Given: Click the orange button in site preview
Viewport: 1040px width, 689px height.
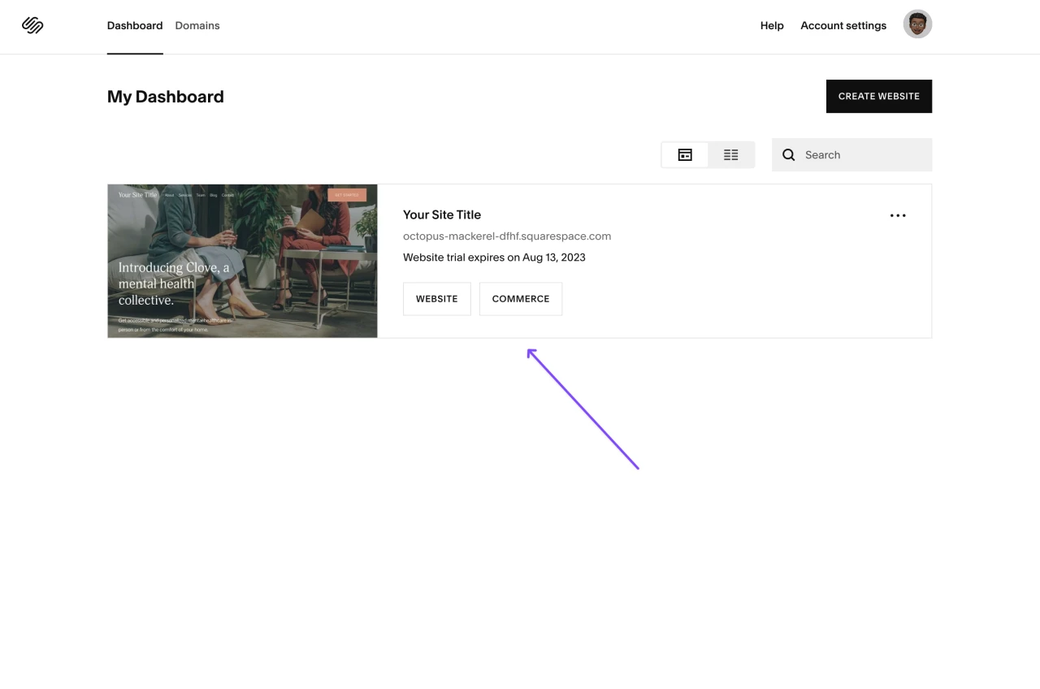Looking at the screenshot, I should pos(347,195).
